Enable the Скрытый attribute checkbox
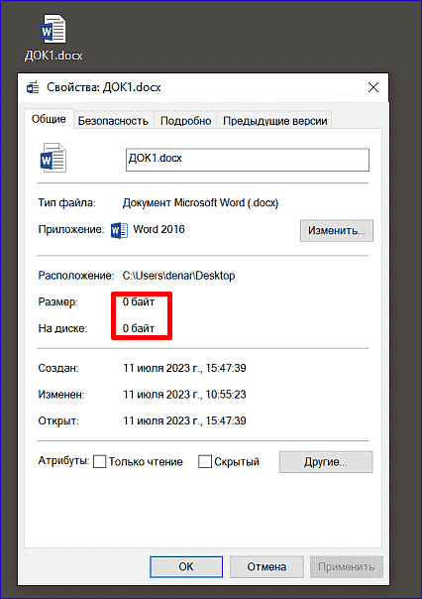The height and width of the screenshot is (599, 422). [205, 461]
